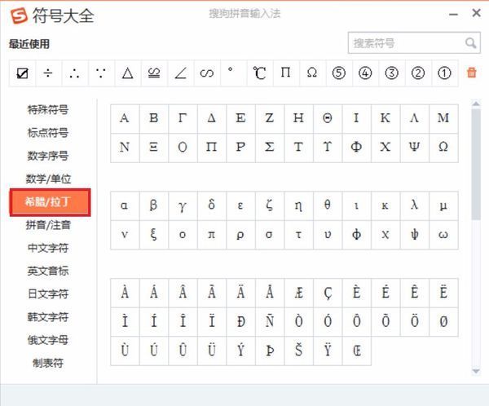Viewport: 489px width, 406px height.
Task: Open the 制表符 category
Action: tap(48, 363)
